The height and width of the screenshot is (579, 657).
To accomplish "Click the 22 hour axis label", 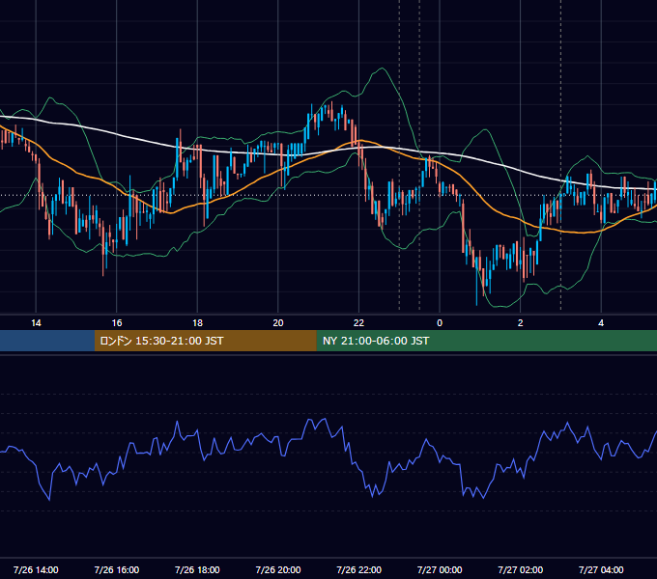I will 358,323.
